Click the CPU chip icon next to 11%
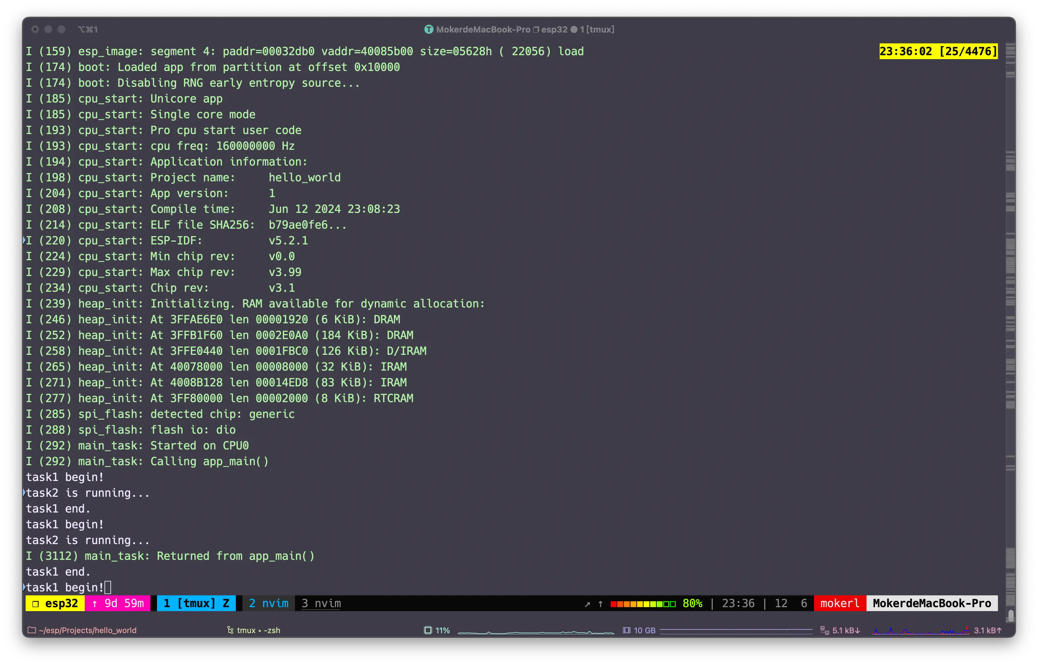The height and width of the screenshot is (665, 1038). click(x=428, y=630)
